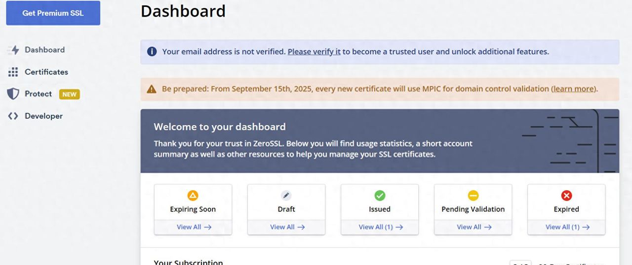Screen dimensions: 632x265
Task: Click the Issued green checkmark icon
Action: 380,196
